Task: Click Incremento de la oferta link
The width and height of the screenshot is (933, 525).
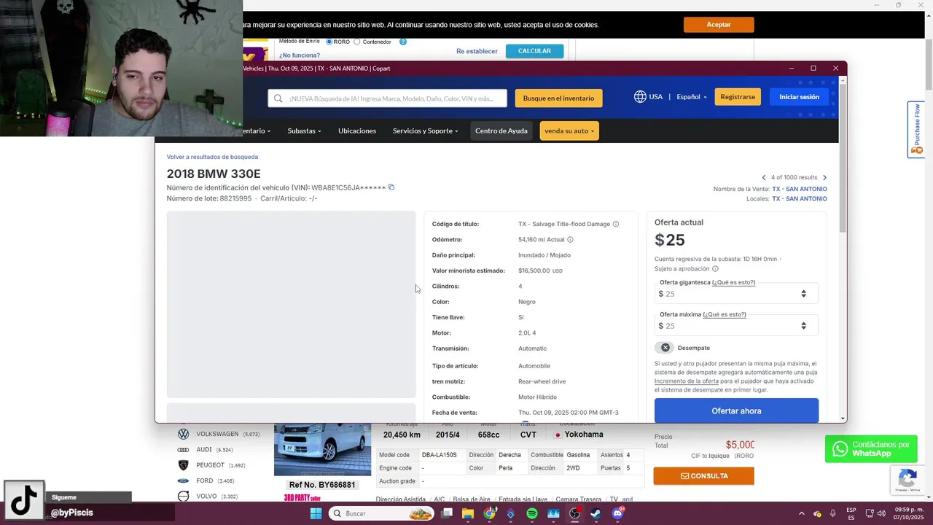Action: pyautogui.click(x=687, y=381)
